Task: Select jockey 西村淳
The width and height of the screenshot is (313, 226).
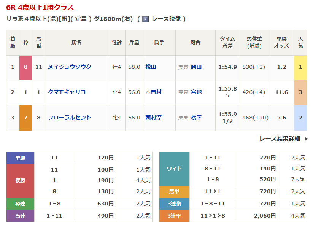Action: click(154, 118)
